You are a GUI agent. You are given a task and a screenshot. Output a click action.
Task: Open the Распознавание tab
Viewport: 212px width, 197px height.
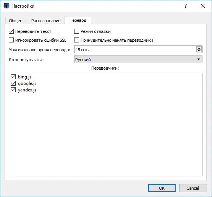click(46, 21)
